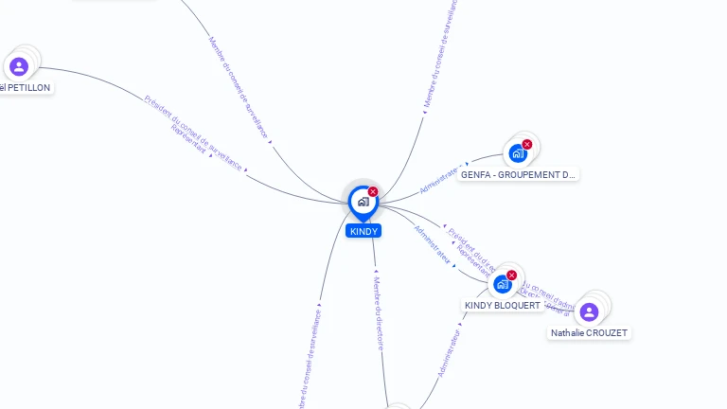Select the KINDY BLOQUERT name label

[503, 305]
